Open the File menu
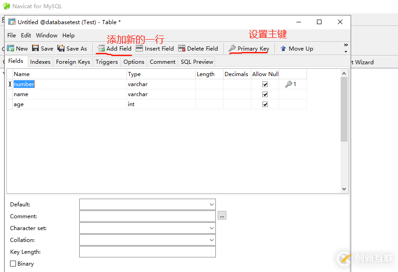398x272 pixels. (x=12, y=35)
